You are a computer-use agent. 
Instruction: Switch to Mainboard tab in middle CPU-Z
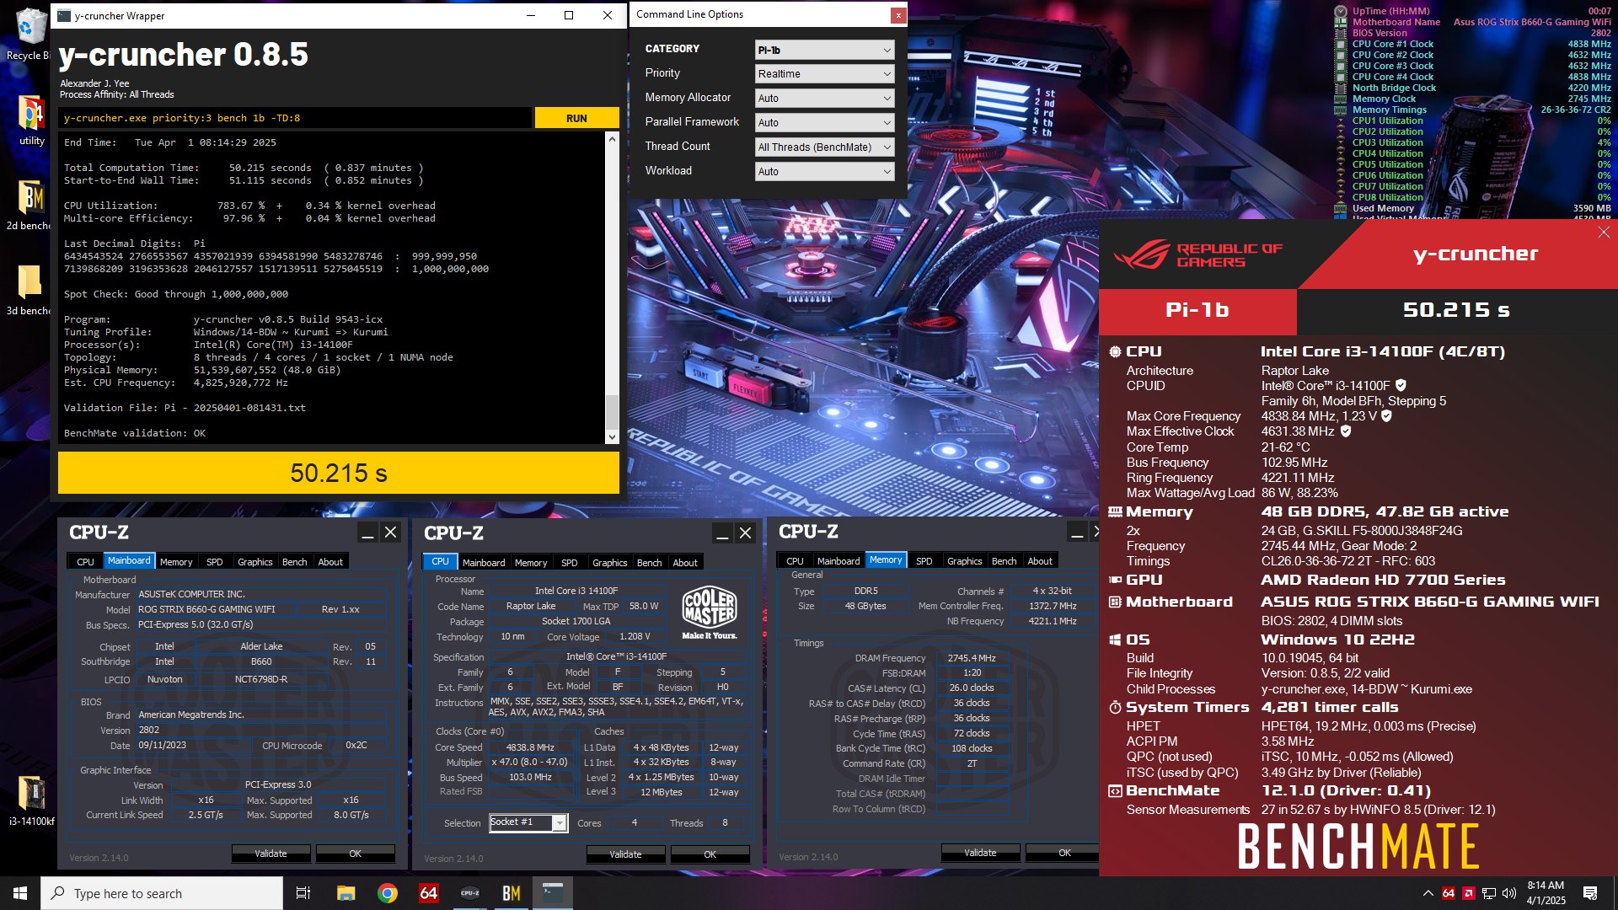[484, 563]
